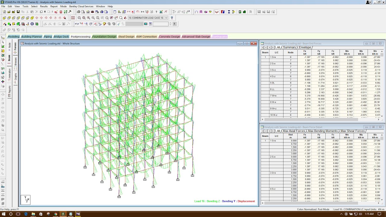The width and height of the screenshot is (386, 217).
Task: Click the Zoom In toolbar icon
Action: (x=88, y=17)
